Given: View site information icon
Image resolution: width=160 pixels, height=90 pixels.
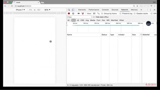Looking at the screenshot, I should click(16, 6).
